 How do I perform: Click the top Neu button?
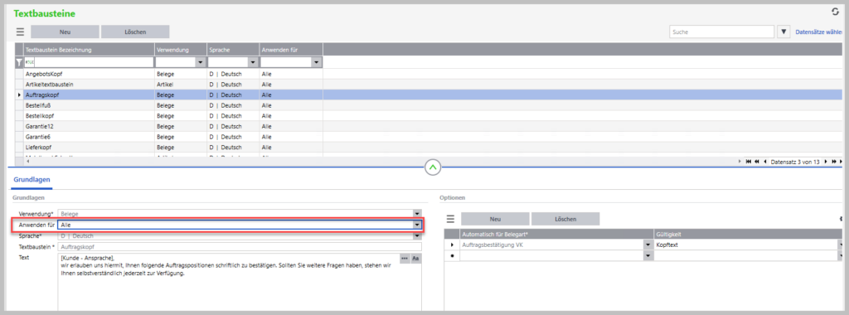point(65,32)
